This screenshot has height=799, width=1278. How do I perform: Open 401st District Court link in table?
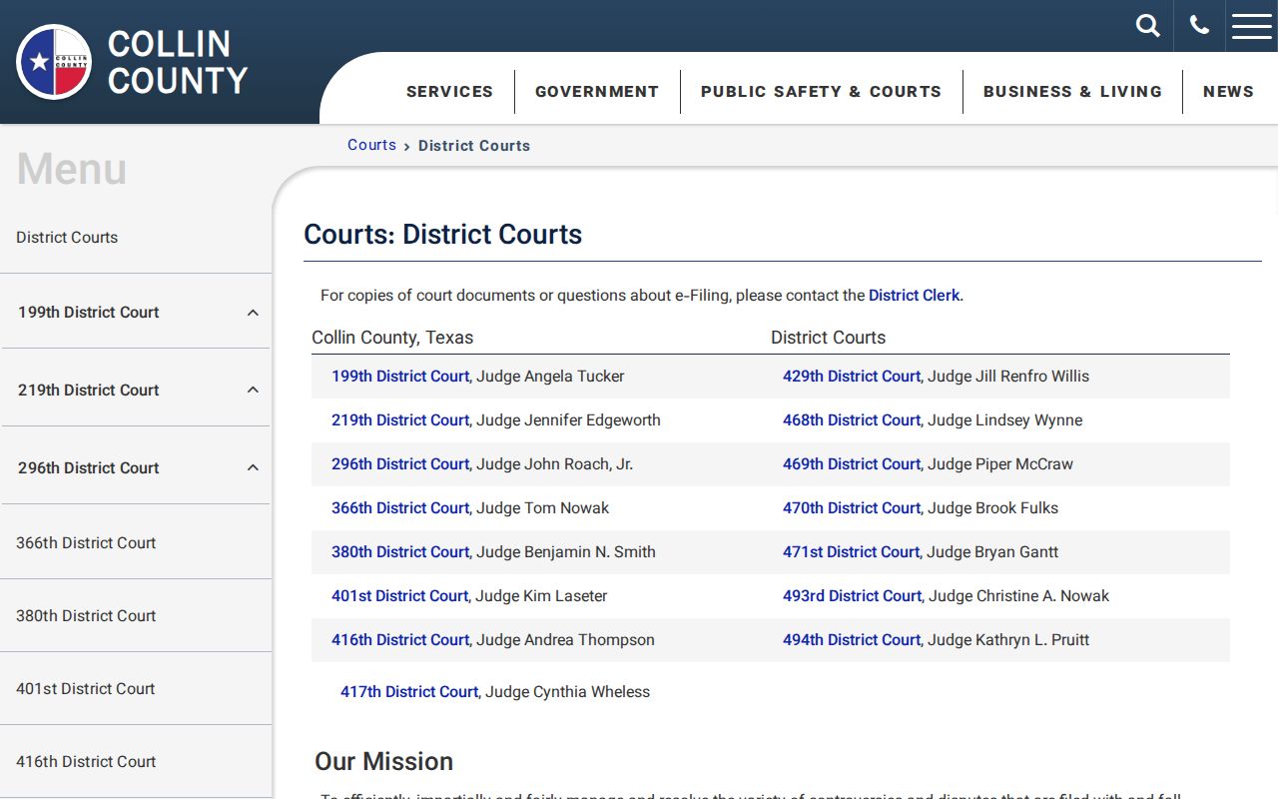coord(399,596)
